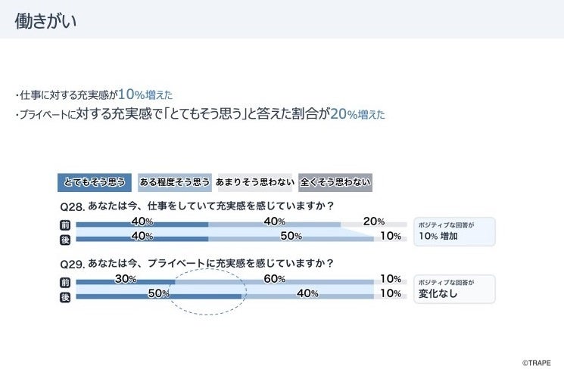Select the あまりそう思わない legend box
The height and width of the screenshot is (378, 564).
(254, 182)
